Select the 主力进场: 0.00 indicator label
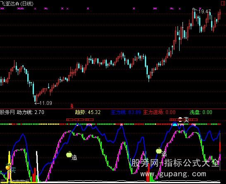Screen dimensions: 226x184 point(159,112)
